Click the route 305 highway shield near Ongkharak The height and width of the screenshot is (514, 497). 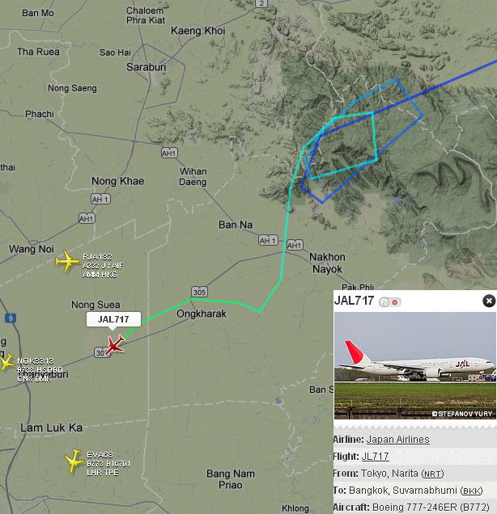(x=199, y=292)
